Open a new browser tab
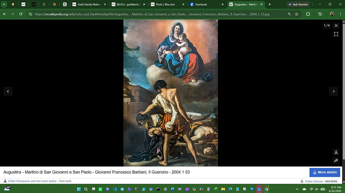This screenshot has width=345, height=193. click(x=270, y=4)
